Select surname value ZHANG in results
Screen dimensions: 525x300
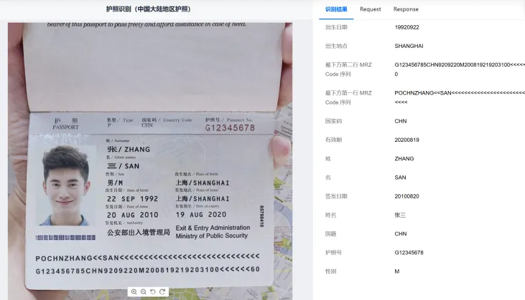404,158
